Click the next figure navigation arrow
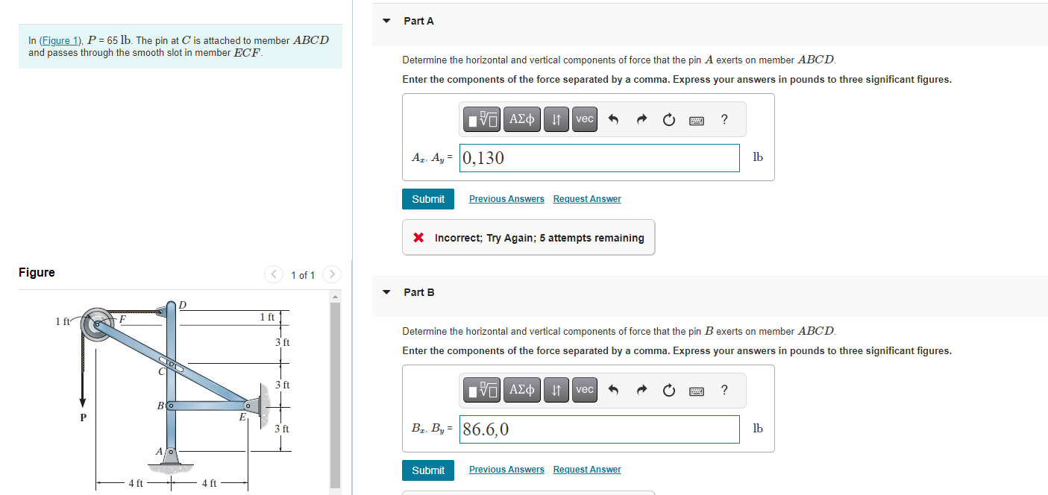Viewport: 1048px width, 495px height. [331, 274]
